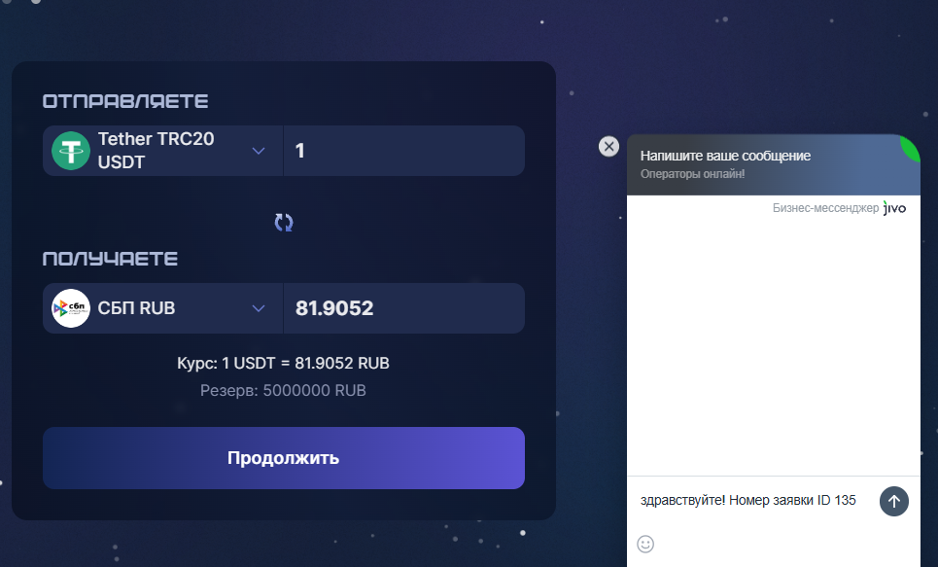Send the typed chat message
Image resolution: width=938 pixels, height=567 pixels.
pos(893,501)
